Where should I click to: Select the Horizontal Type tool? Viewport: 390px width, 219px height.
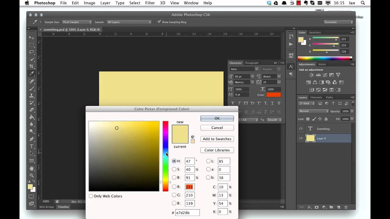(31, 146)
